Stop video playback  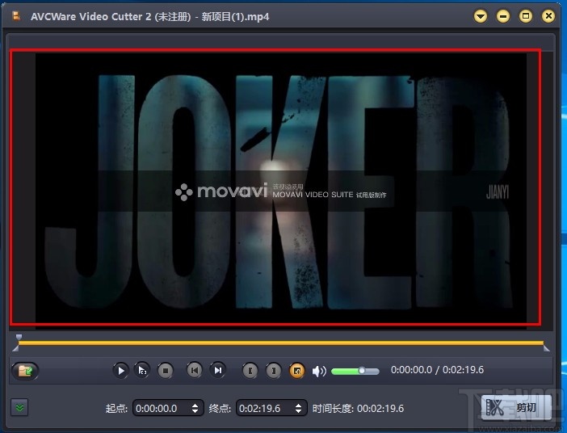[166, 371]
